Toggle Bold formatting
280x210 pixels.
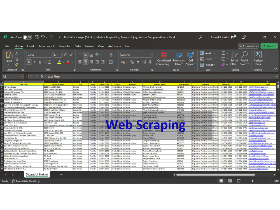tap(29, 62)
